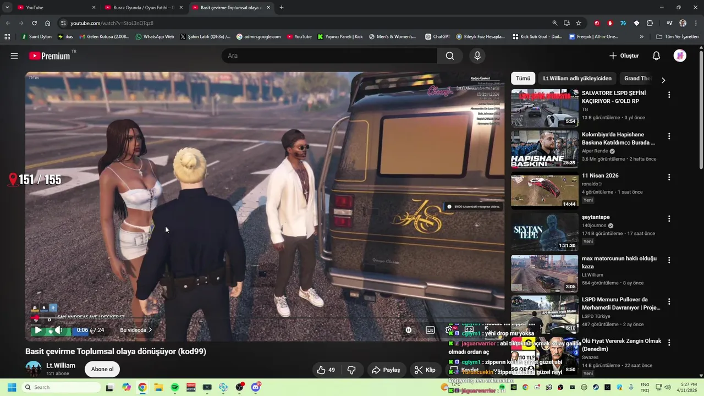Open the player settings gear

449,330
